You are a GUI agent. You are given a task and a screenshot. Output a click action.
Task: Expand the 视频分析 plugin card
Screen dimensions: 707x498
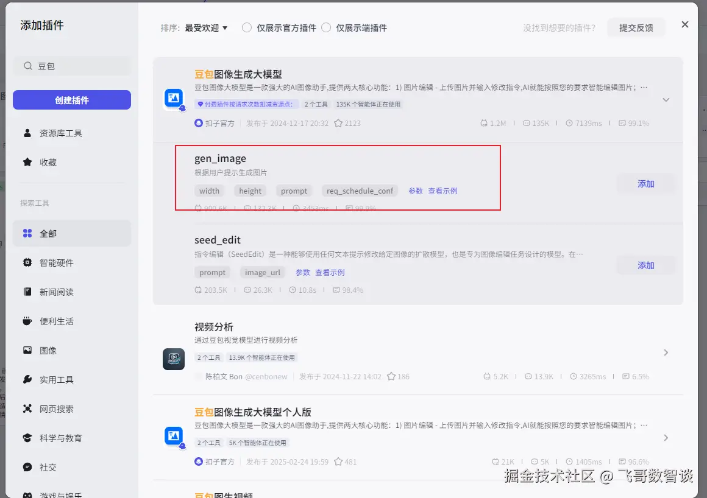[666, 352]
